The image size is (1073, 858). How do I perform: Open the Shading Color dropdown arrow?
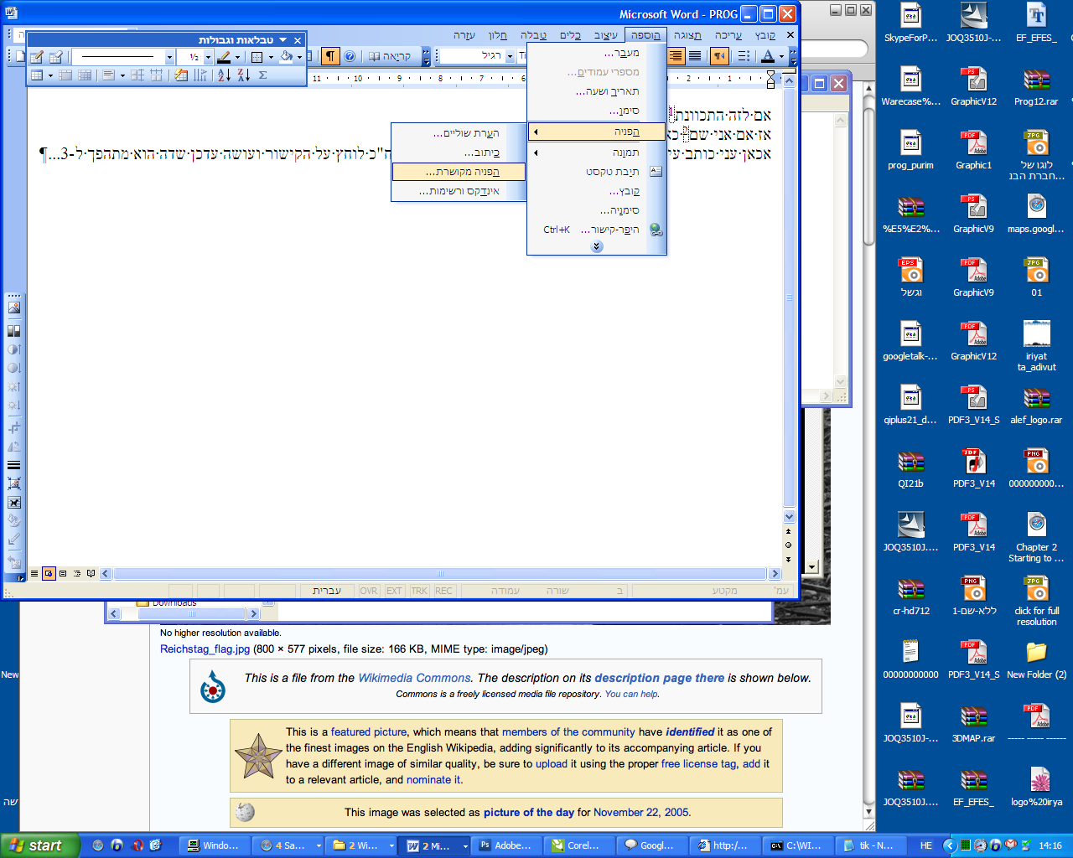(299, 57)
